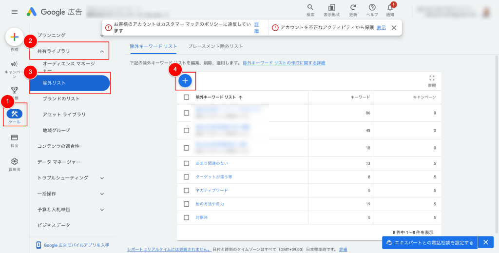Open the hamburger main menu
The height and width of the screenshot is (253, 499).
tap(15, 12)
